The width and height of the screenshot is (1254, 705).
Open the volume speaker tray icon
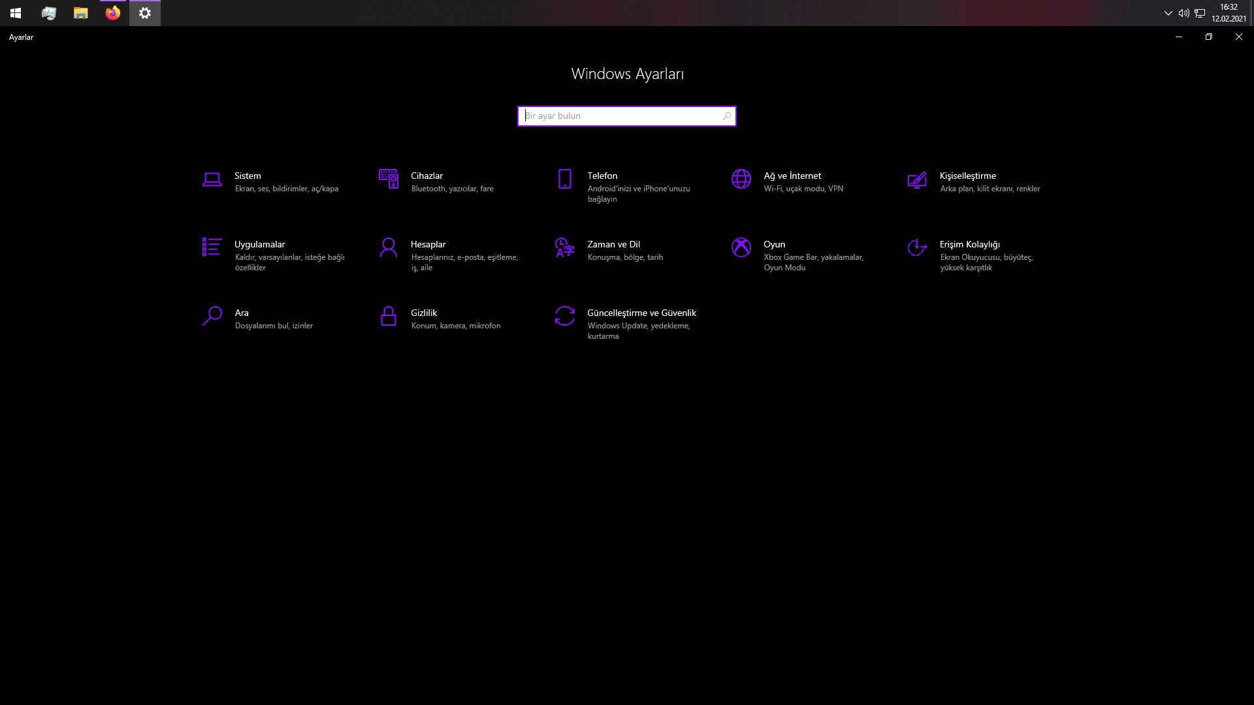coord(1183,13)
